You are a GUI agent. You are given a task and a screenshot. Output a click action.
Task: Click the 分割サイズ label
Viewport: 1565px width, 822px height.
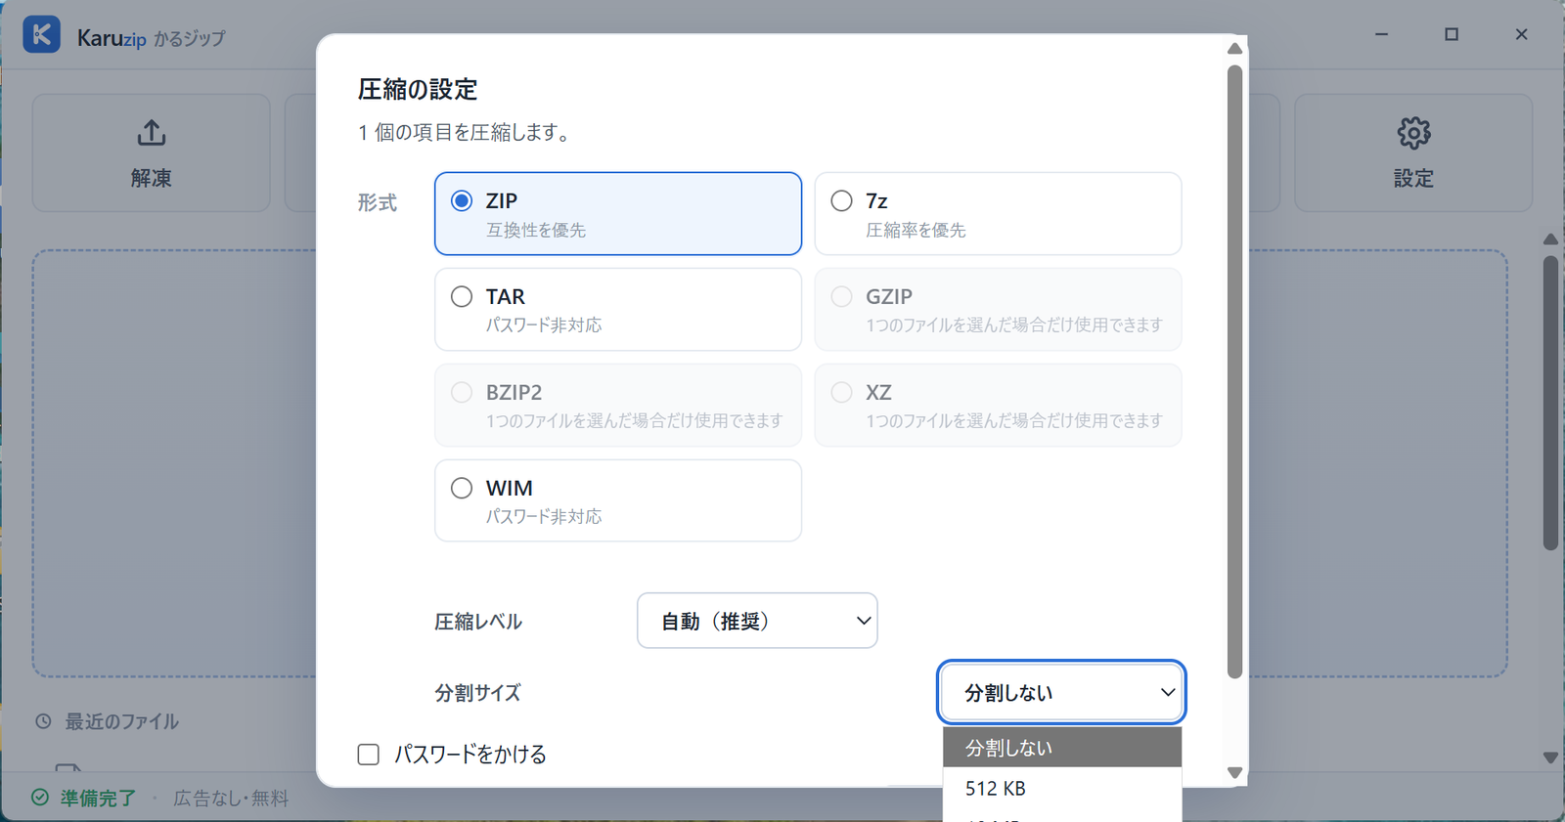tap(477, 693)
